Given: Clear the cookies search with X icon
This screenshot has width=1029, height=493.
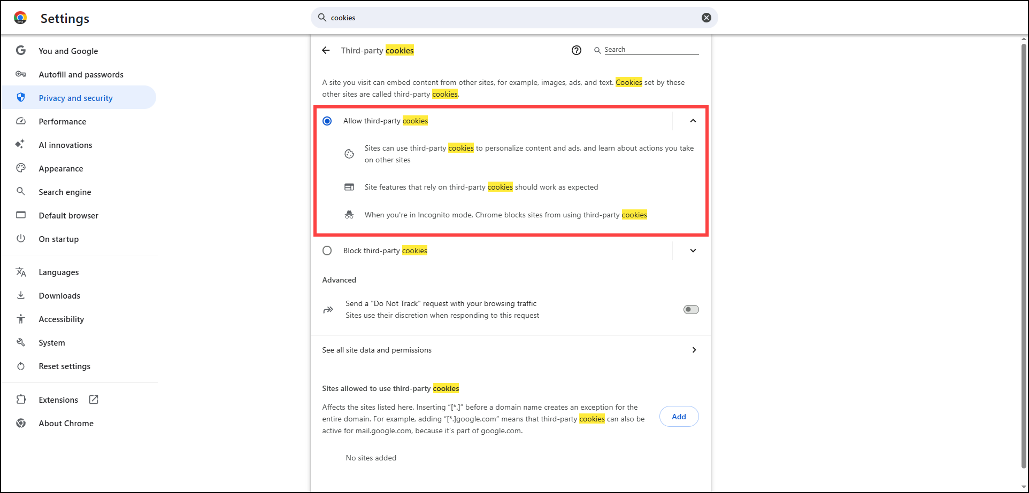Looking at the screenshot, I should (x=706, y=18).
